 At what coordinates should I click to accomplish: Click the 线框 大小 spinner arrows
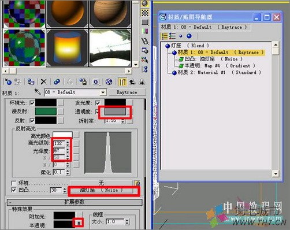127,222
